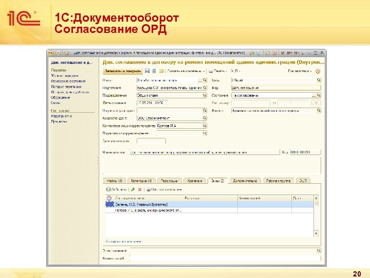Viewport: 370px width, 278px height.
Task: Click the start approval button beside delete icon
Action: pos(164,189)
